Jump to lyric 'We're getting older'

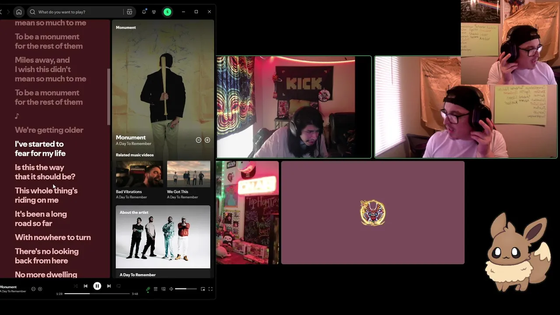click(x=49, y=130)
